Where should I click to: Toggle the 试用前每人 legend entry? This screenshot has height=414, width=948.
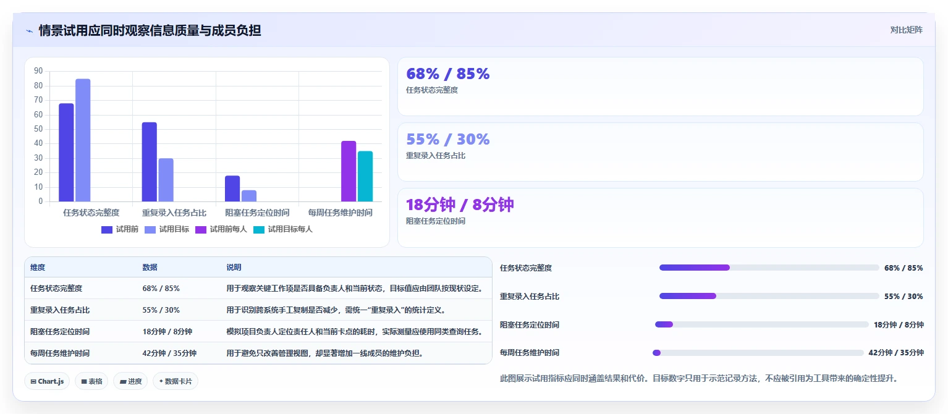click(221, 229)
